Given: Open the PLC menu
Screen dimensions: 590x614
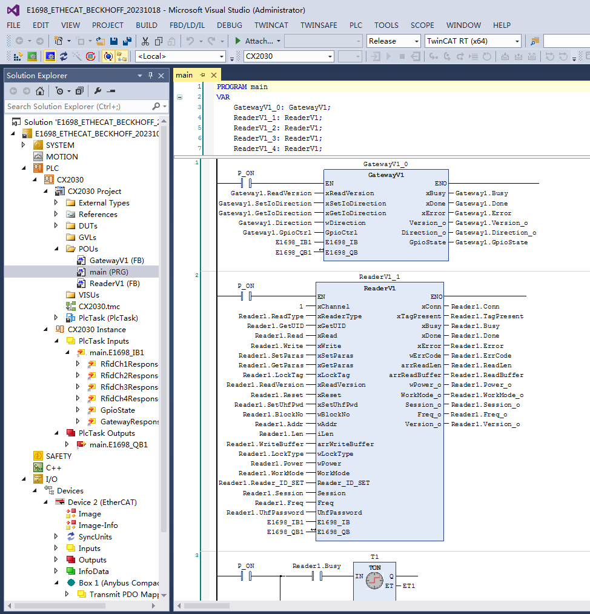Looking at the screenshot, I should pos(356,25).
